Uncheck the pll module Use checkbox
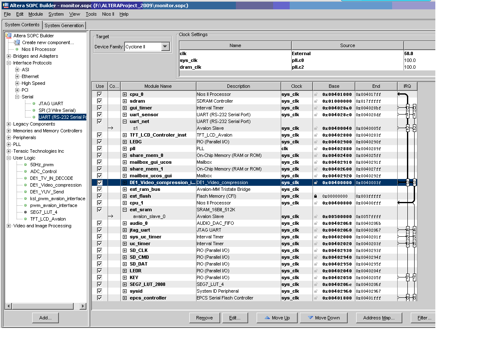Viewport: 487px width, 361px height. [100, 149]
